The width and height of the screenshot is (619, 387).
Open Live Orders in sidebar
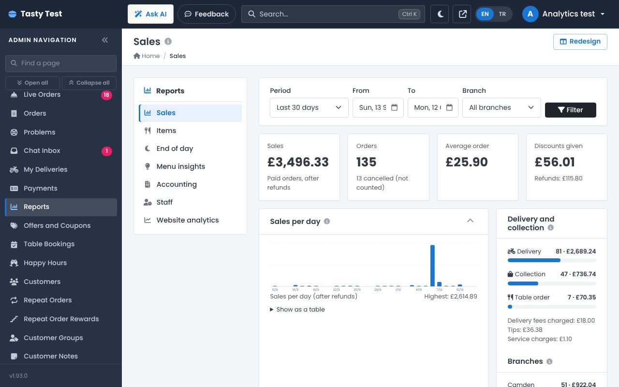tap(61, 95)
